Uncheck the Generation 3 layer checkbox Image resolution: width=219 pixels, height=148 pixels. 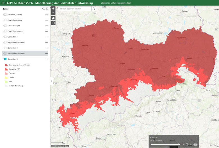coord(5,59)
